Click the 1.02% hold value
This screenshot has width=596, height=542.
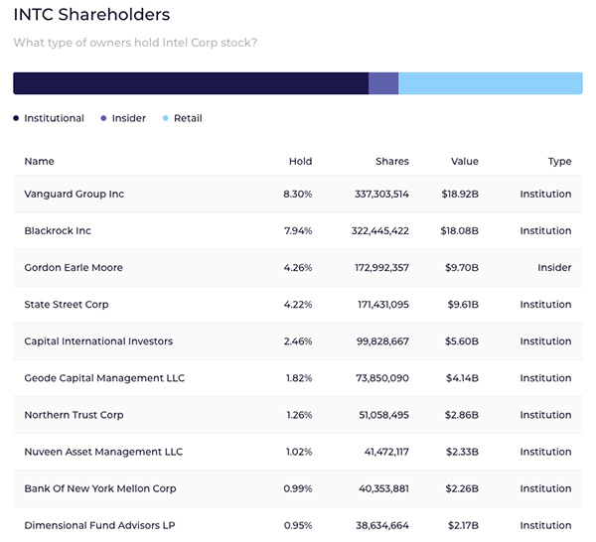click(x=299, y=452)
